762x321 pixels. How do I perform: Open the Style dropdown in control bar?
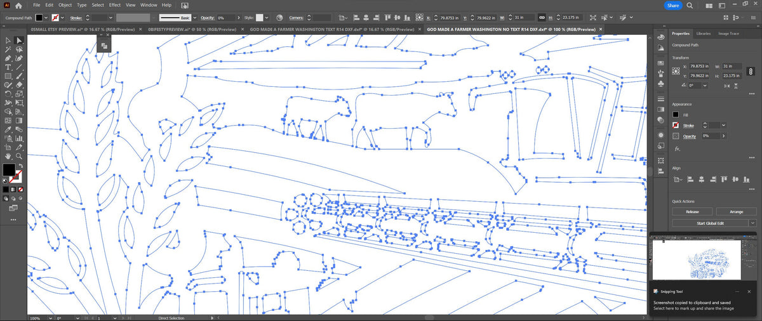[x=267, y=17]
